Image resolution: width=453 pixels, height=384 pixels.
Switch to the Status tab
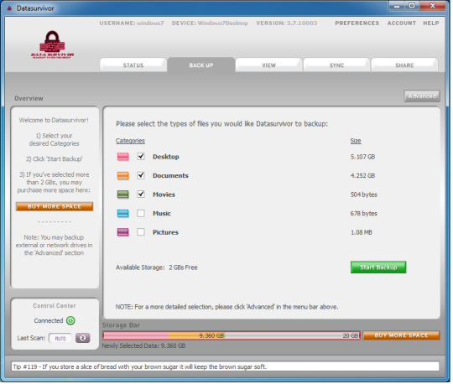[x=133, y=65]
